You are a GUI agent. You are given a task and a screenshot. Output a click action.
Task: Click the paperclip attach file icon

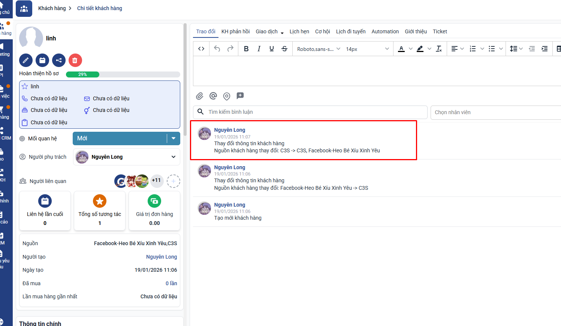pos(200,96)
